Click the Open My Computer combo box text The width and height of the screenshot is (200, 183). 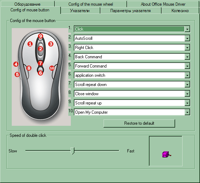(91, 112)
